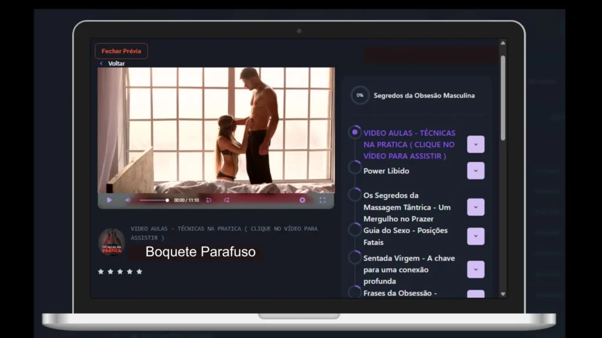The image size is (602, 338).
Task: Enter fullscreen mode in the video player
Action: [322, 200]
